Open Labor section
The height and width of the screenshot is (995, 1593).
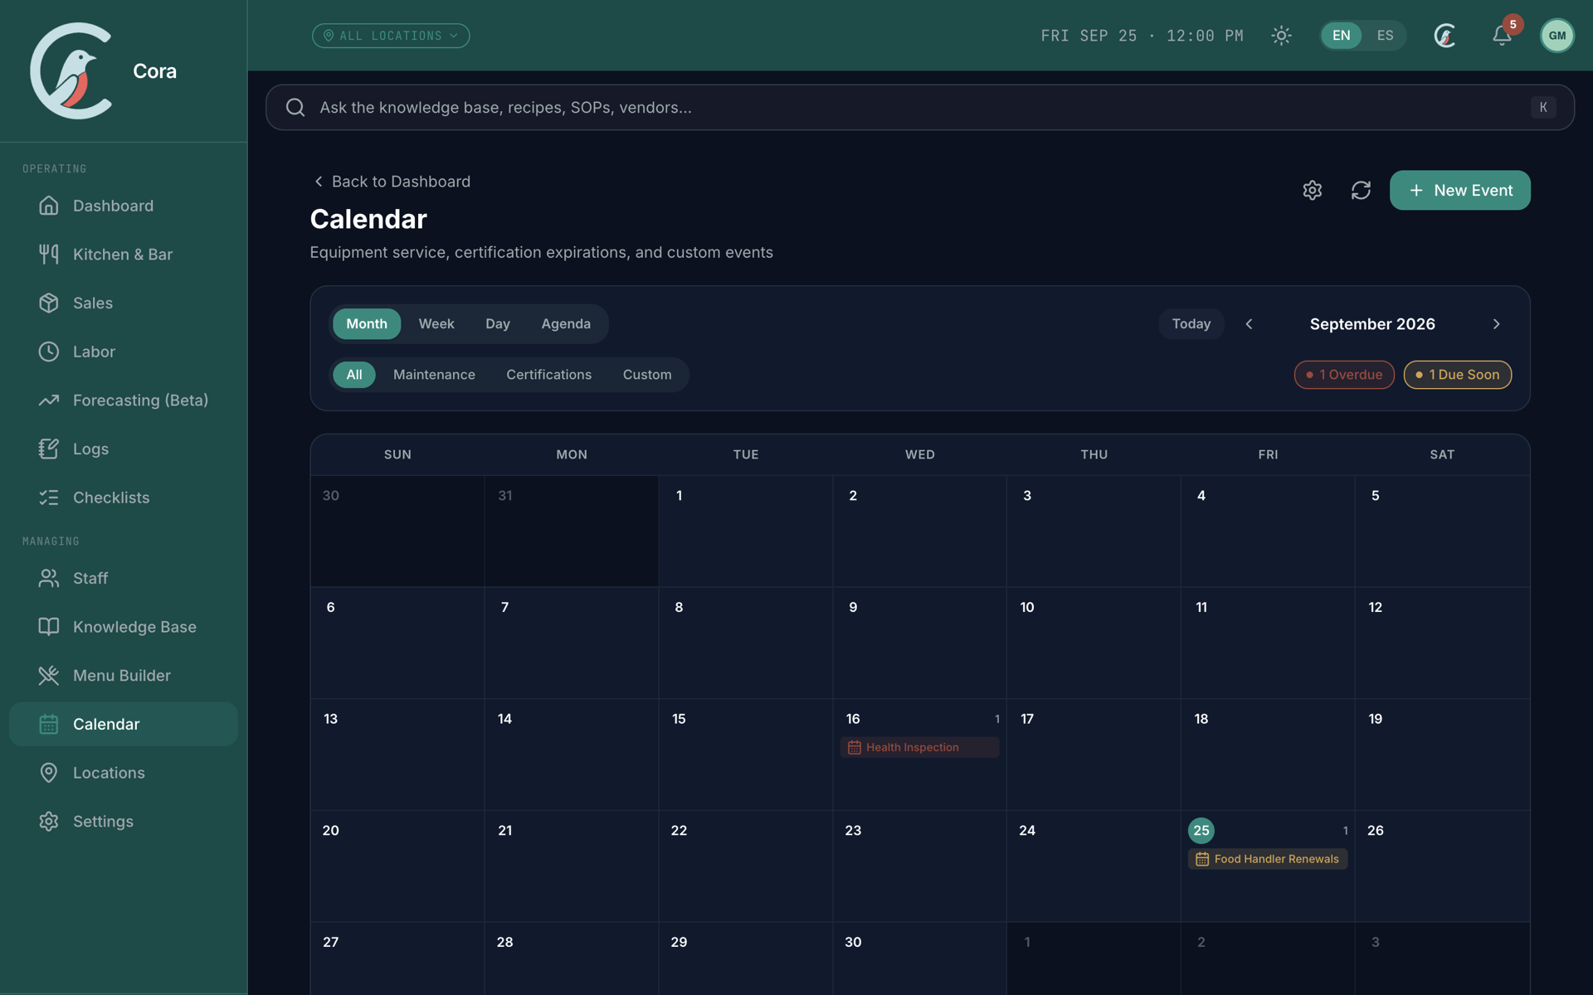tap(124, 352)
